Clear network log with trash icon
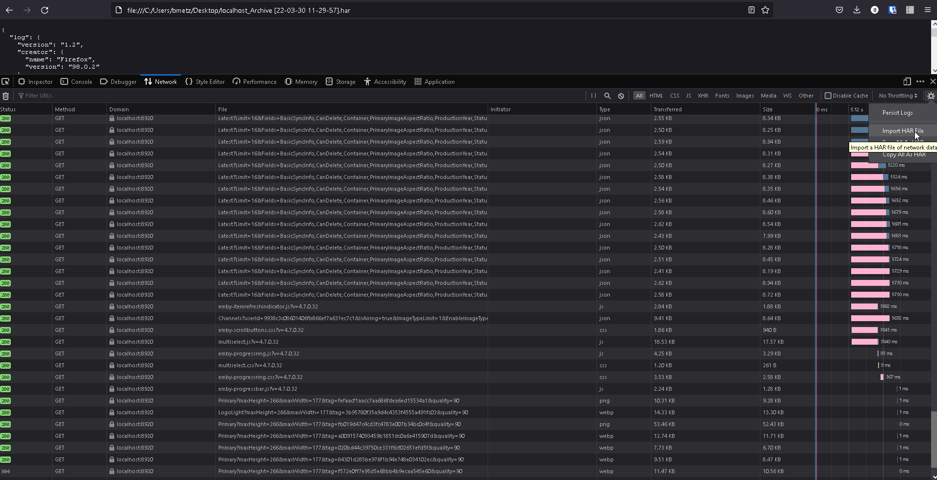Screen dimensions: 937x480 [6, 96]
